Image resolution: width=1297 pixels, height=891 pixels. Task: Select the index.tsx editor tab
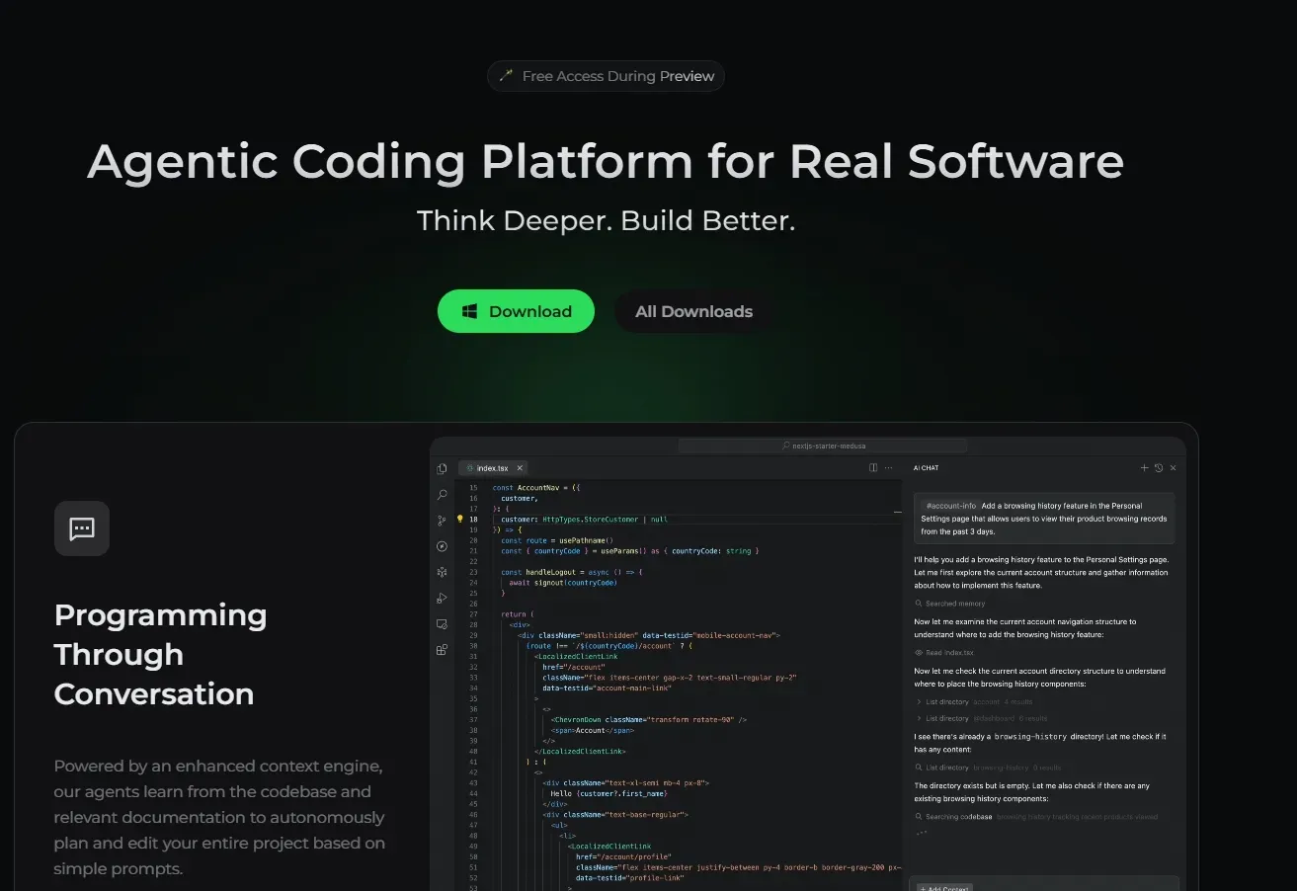(x=491, y=468)
